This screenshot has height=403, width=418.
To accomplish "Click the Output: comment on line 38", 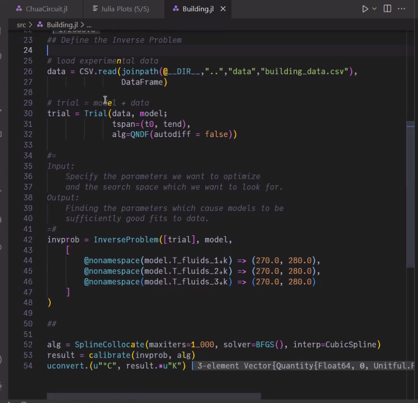I will pos(63,197).
